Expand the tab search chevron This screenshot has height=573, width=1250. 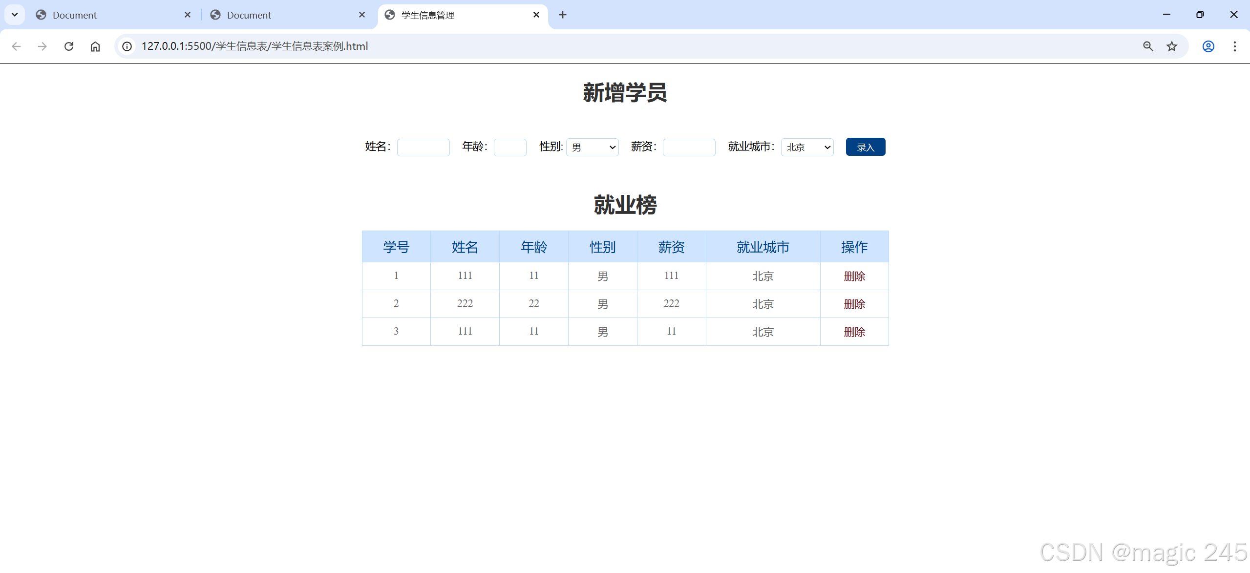pos(15,15)
